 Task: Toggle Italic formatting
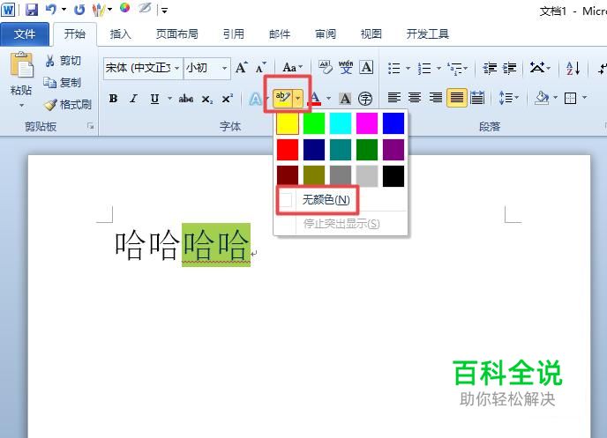(134, 99)
